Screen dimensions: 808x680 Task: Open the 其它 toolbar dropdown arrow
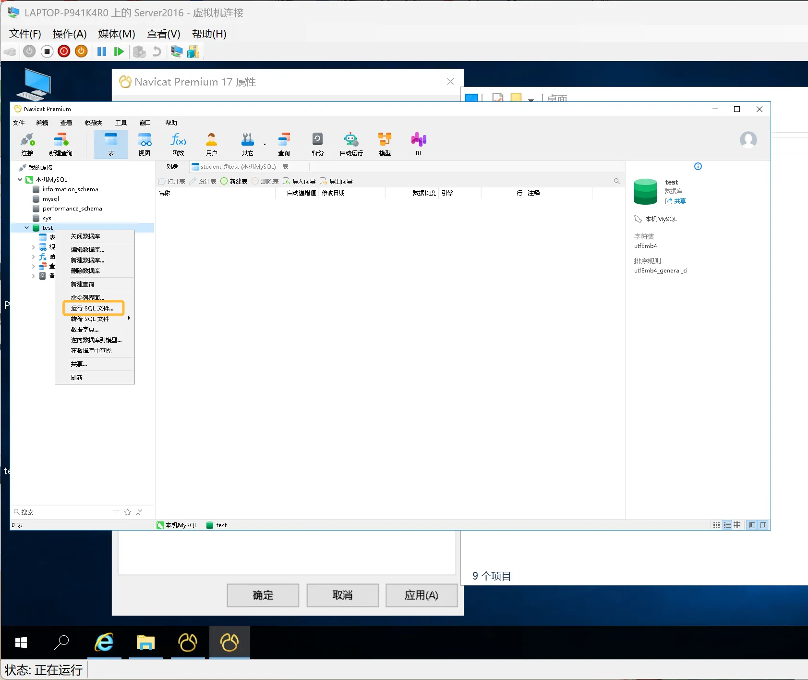(265, 144)
